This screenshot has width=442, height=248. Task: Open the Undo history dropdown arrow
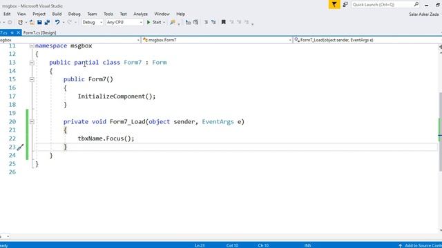click(64, 23)
